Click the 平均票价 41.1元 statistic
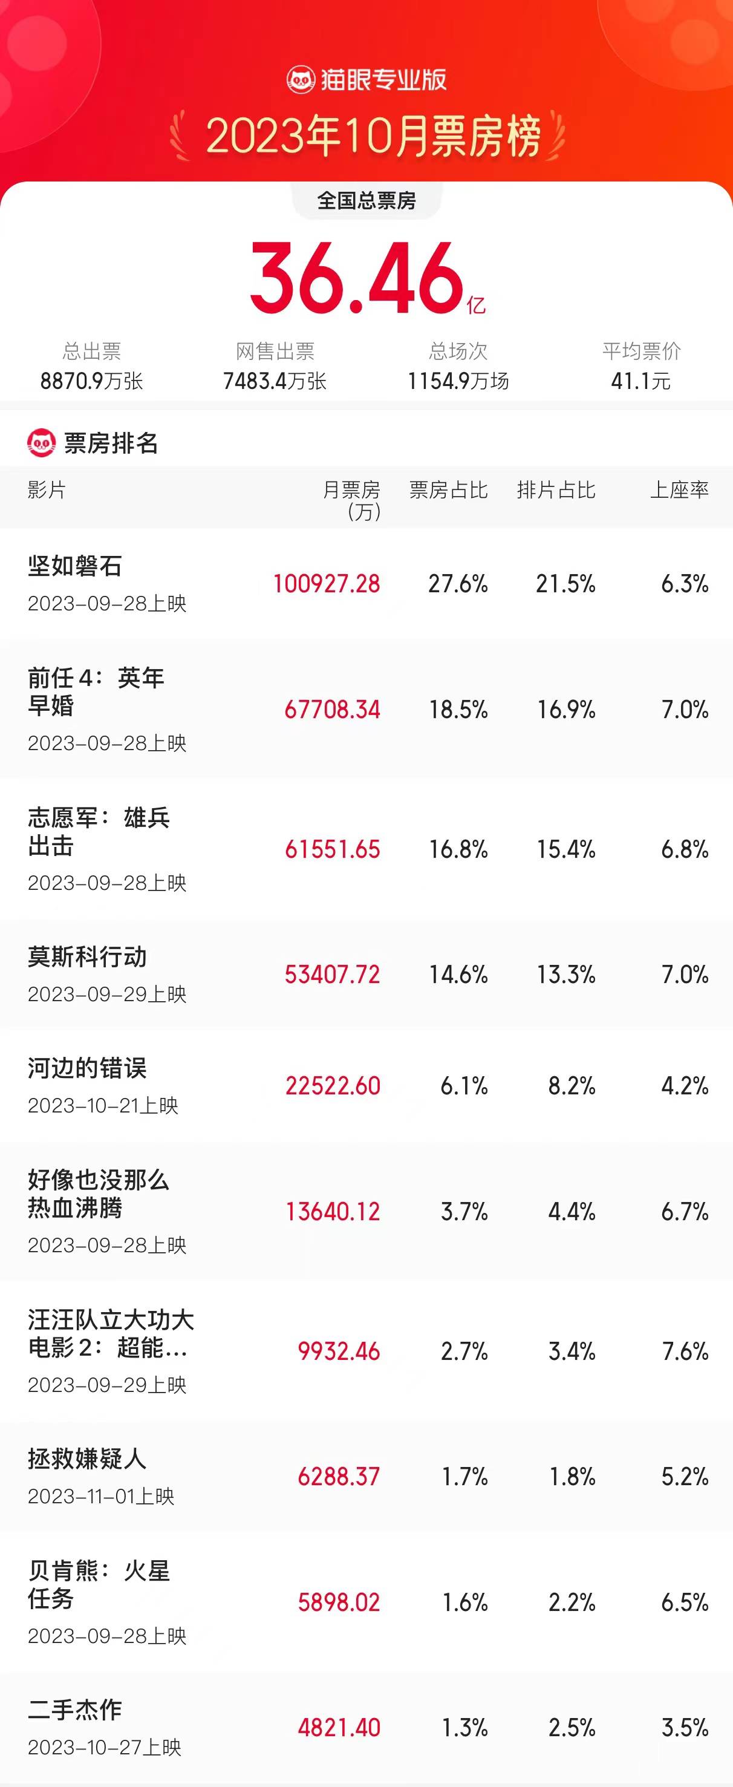The image size is (733, 1787). (x=640, y=366)
